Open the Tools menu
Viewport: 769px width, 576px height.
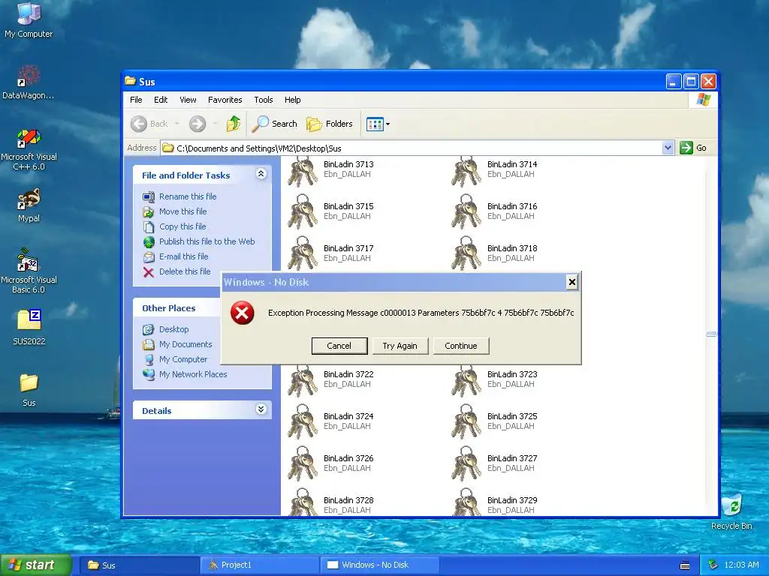point(264,100)
